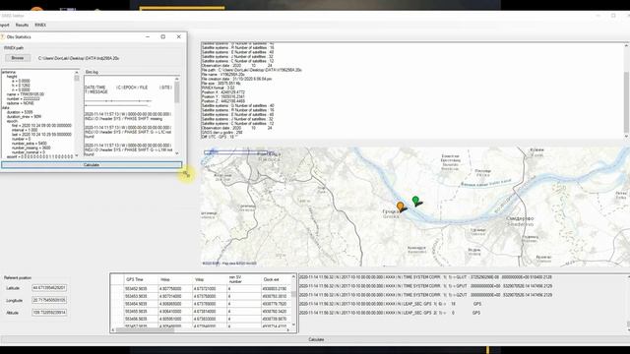Click the Clock ext column header
Viewport: 630px width, 354px height.
271,279
